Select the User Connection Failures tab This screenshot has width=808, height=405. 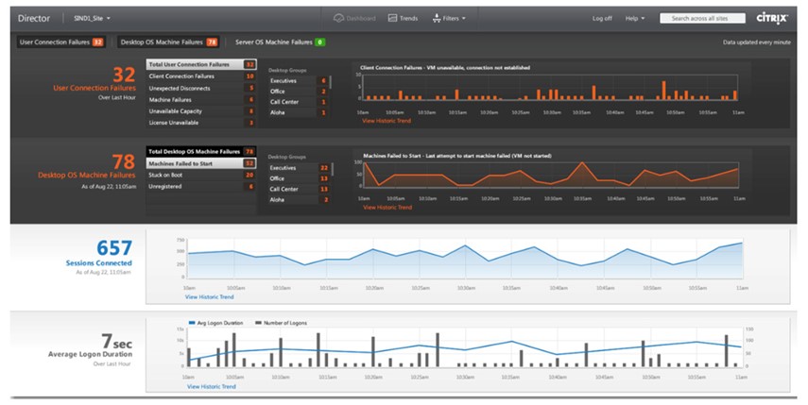point(61,42)
